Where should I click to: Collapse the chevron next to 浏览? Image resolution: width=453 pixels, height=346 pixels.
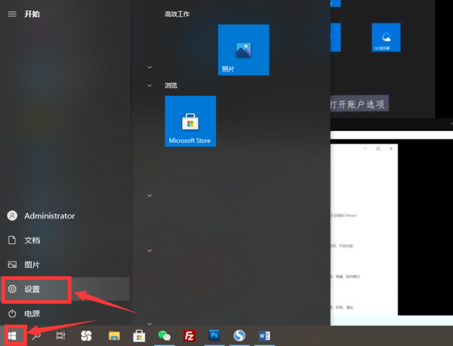(x=149, y=85)
